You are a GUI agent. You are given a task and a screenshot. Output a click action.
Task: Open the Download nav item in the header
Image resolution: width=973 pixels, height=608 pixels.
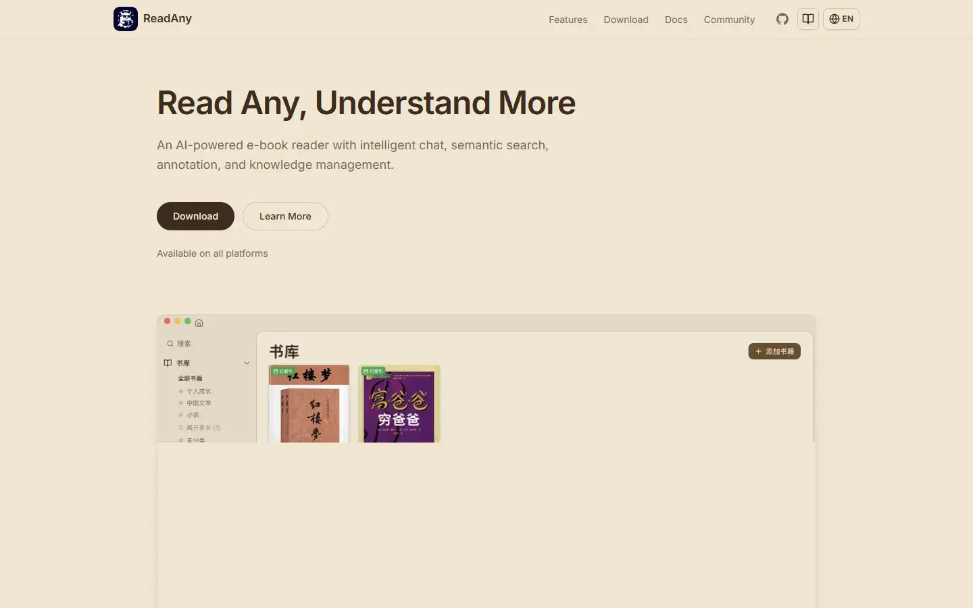click(626, 20)
